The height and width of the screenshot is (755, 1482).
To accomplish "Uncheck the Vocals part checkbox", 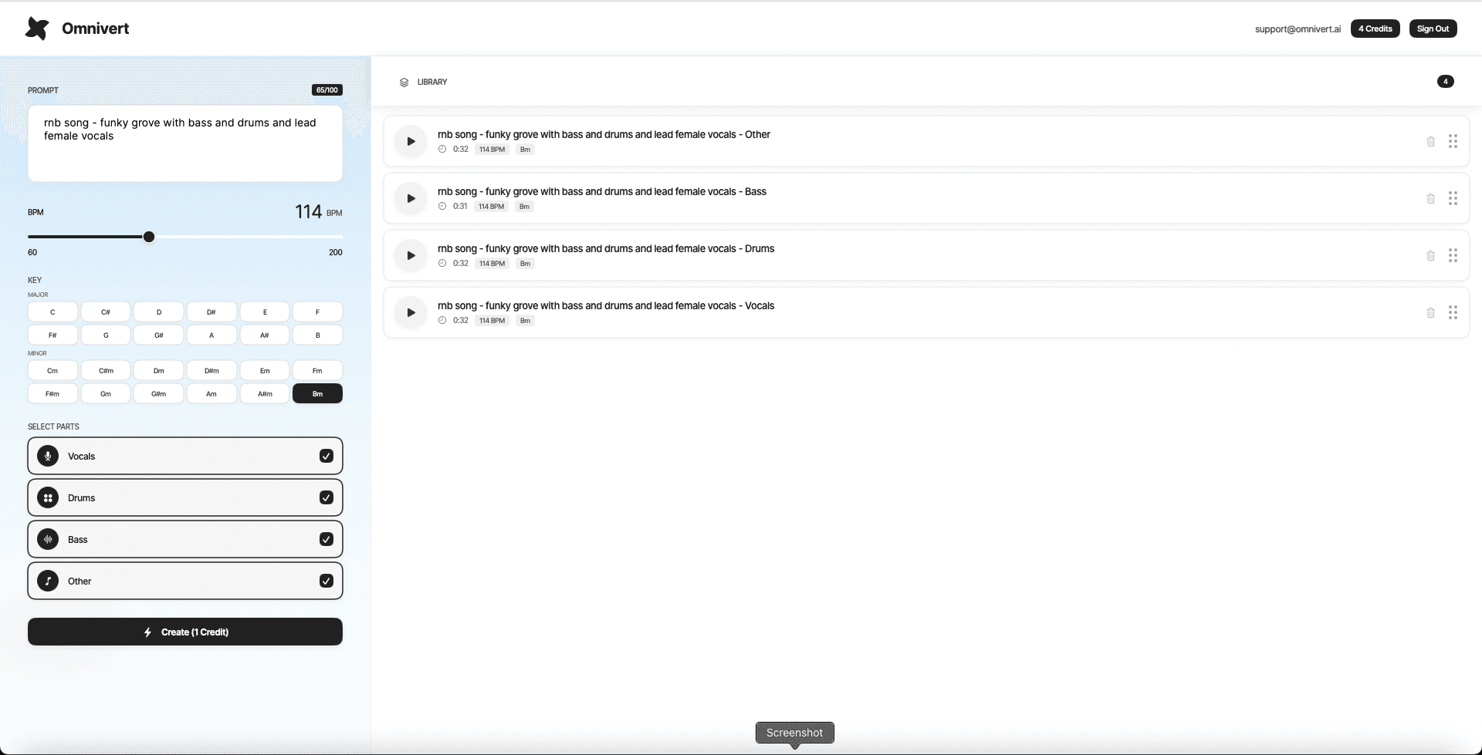I will [326, 456].
